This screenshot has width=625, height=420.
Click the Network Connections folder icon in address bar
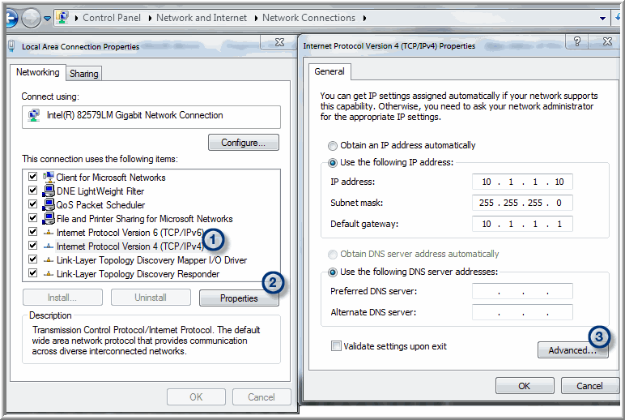(63, 17)
